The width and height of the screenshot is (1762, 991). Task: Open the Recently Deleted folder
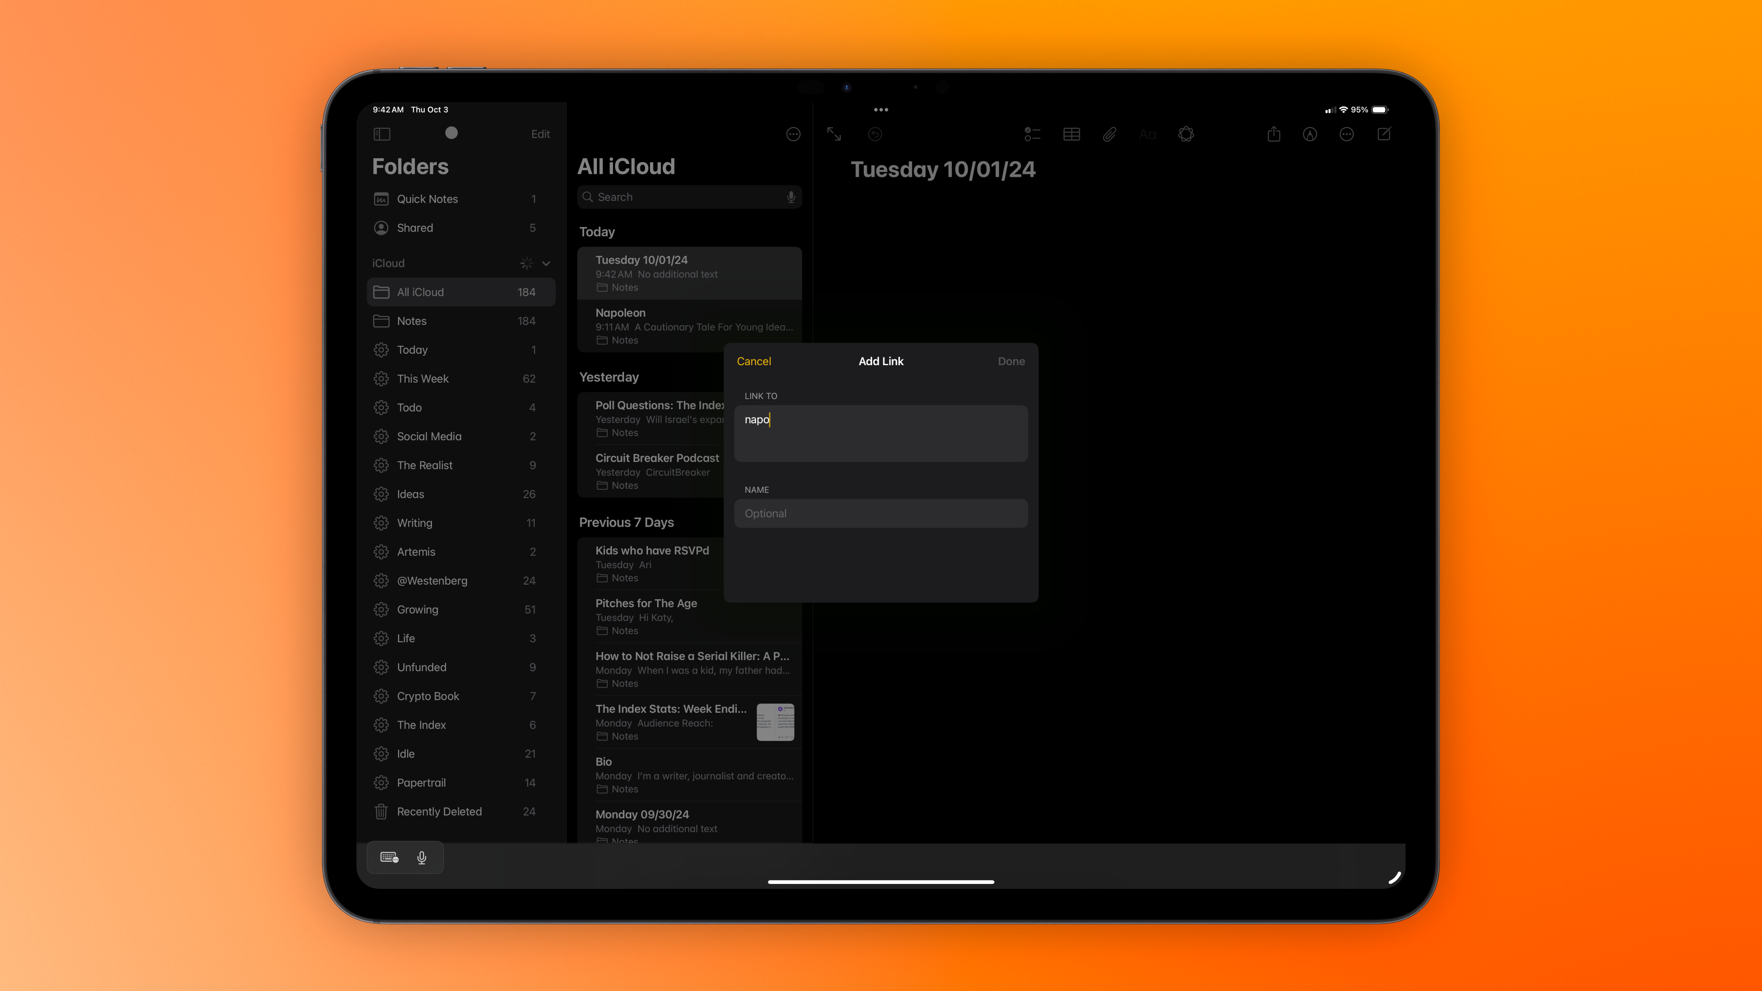pos(439,811)
